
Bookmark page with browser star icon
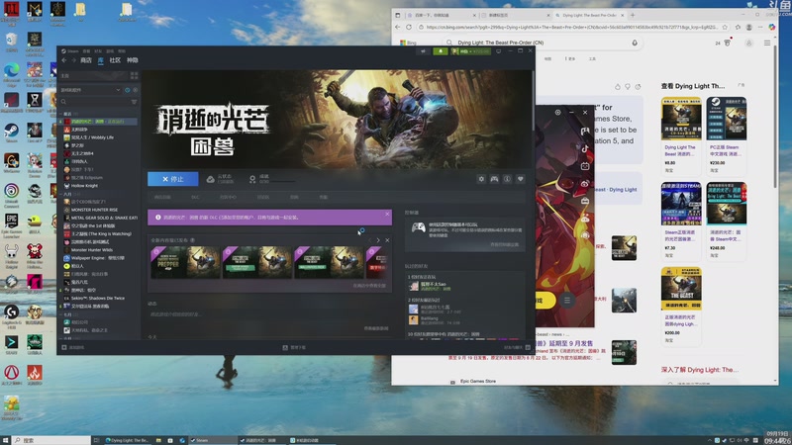[x=725, y=28]
